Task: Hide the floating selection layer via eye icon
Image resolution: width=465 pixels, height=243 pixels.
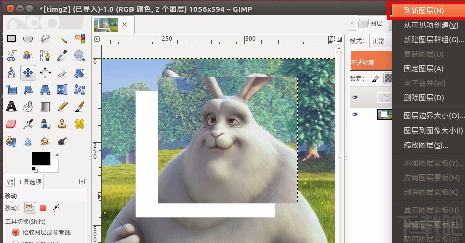Action: [x=355, y=98]
